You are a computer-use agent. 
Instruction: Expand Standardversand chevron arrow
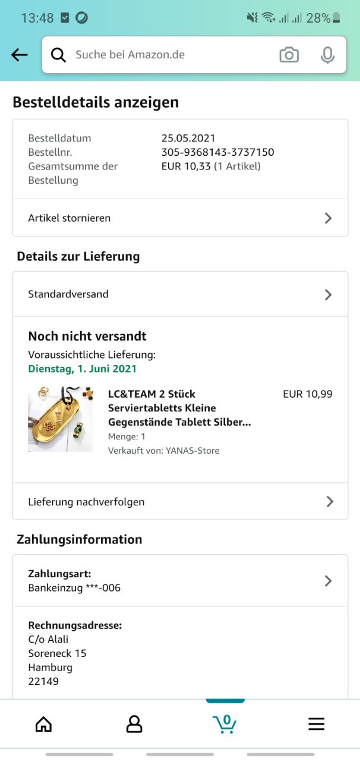[328, 294]
